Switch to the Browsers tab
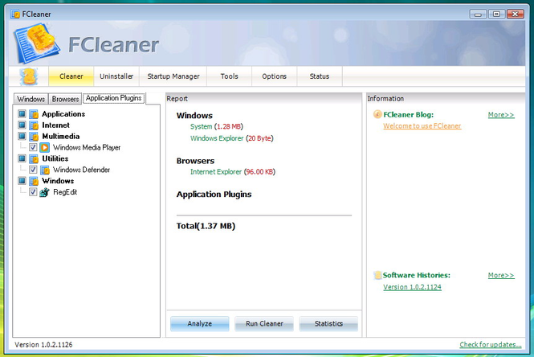This screenshot has width=534, height=357. (66, 99)
